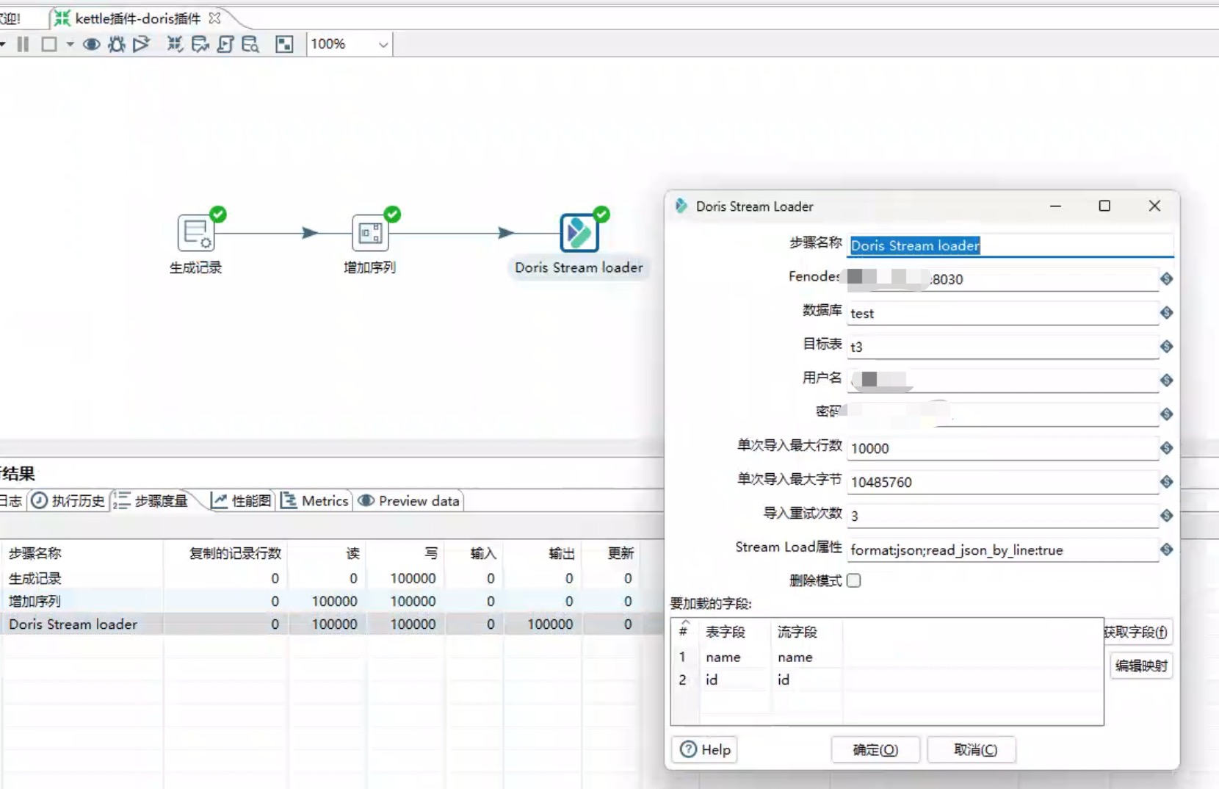Replay the transformation
The height and width of the screenshot is (789, 1219).
pos(142,44)
